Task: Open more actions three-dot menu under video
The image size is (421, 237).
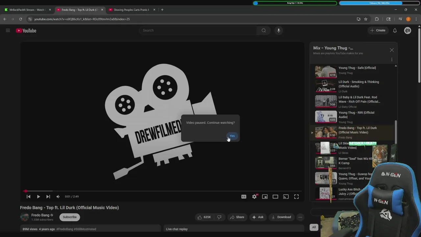Action: 300,217
